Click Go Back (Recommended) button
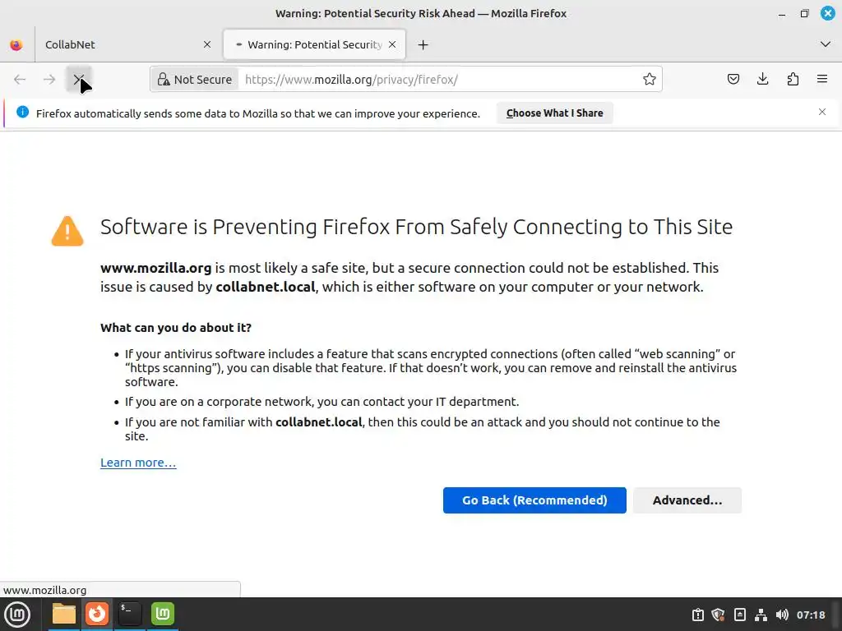 coord(534,500)
